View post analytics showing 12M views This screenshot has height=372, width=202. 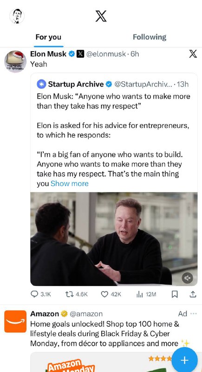(146, 294)
